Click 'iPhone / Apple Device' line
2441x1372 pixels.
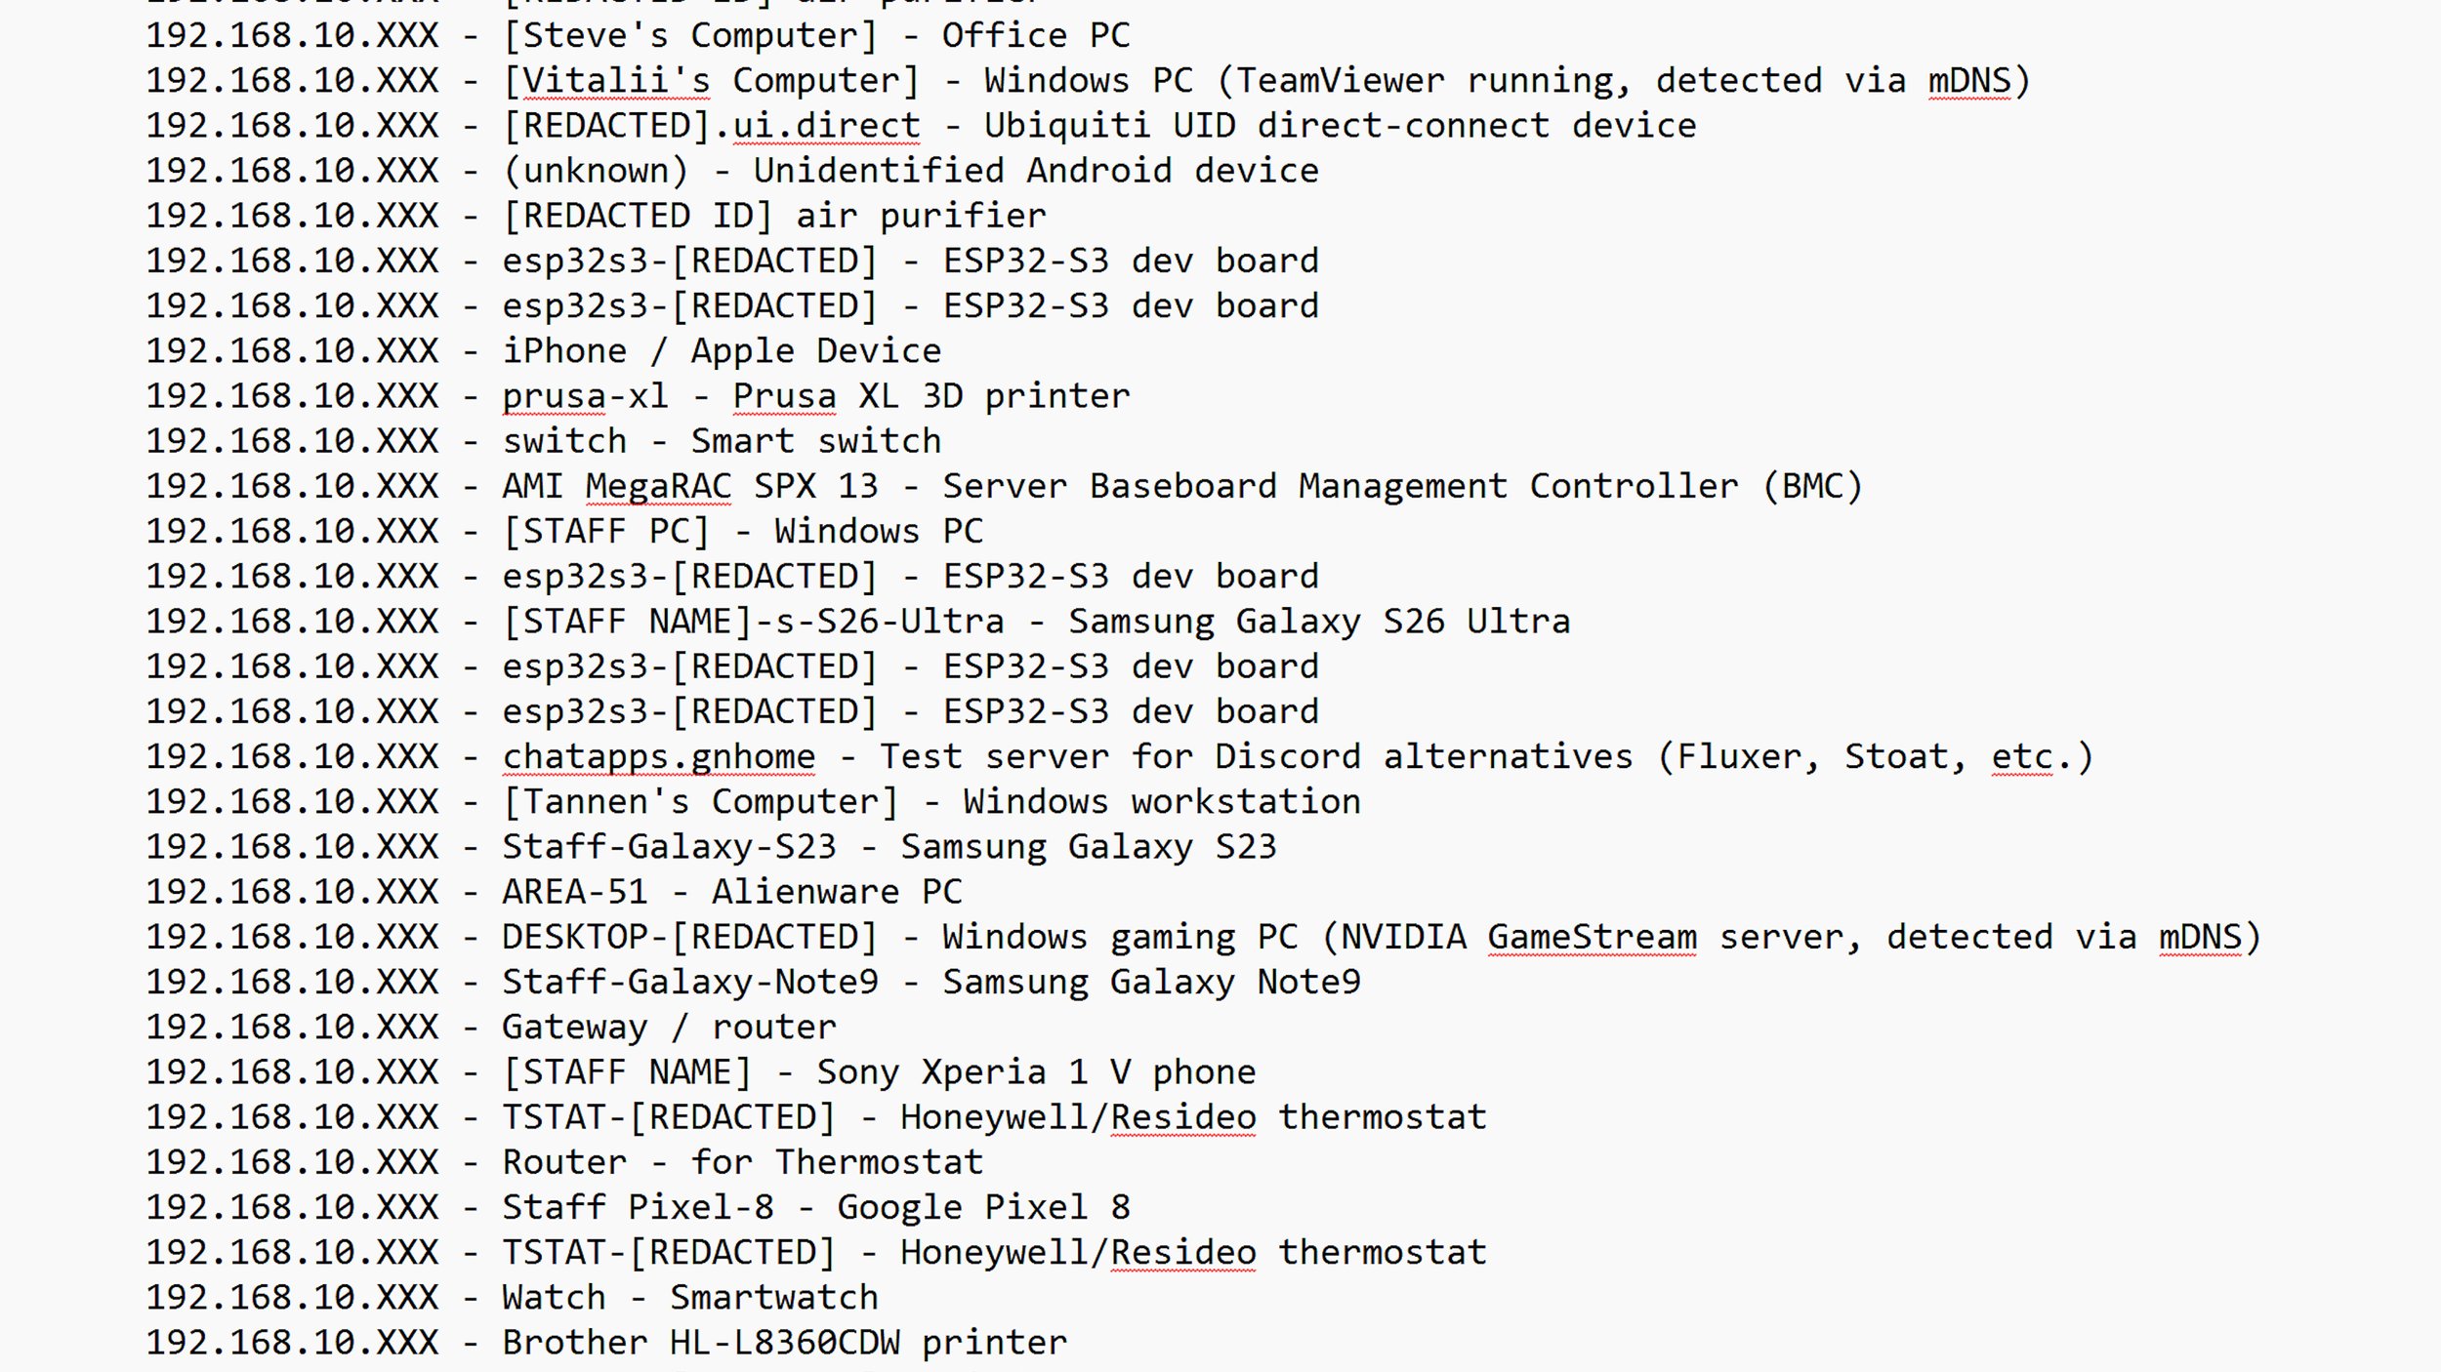722,351
